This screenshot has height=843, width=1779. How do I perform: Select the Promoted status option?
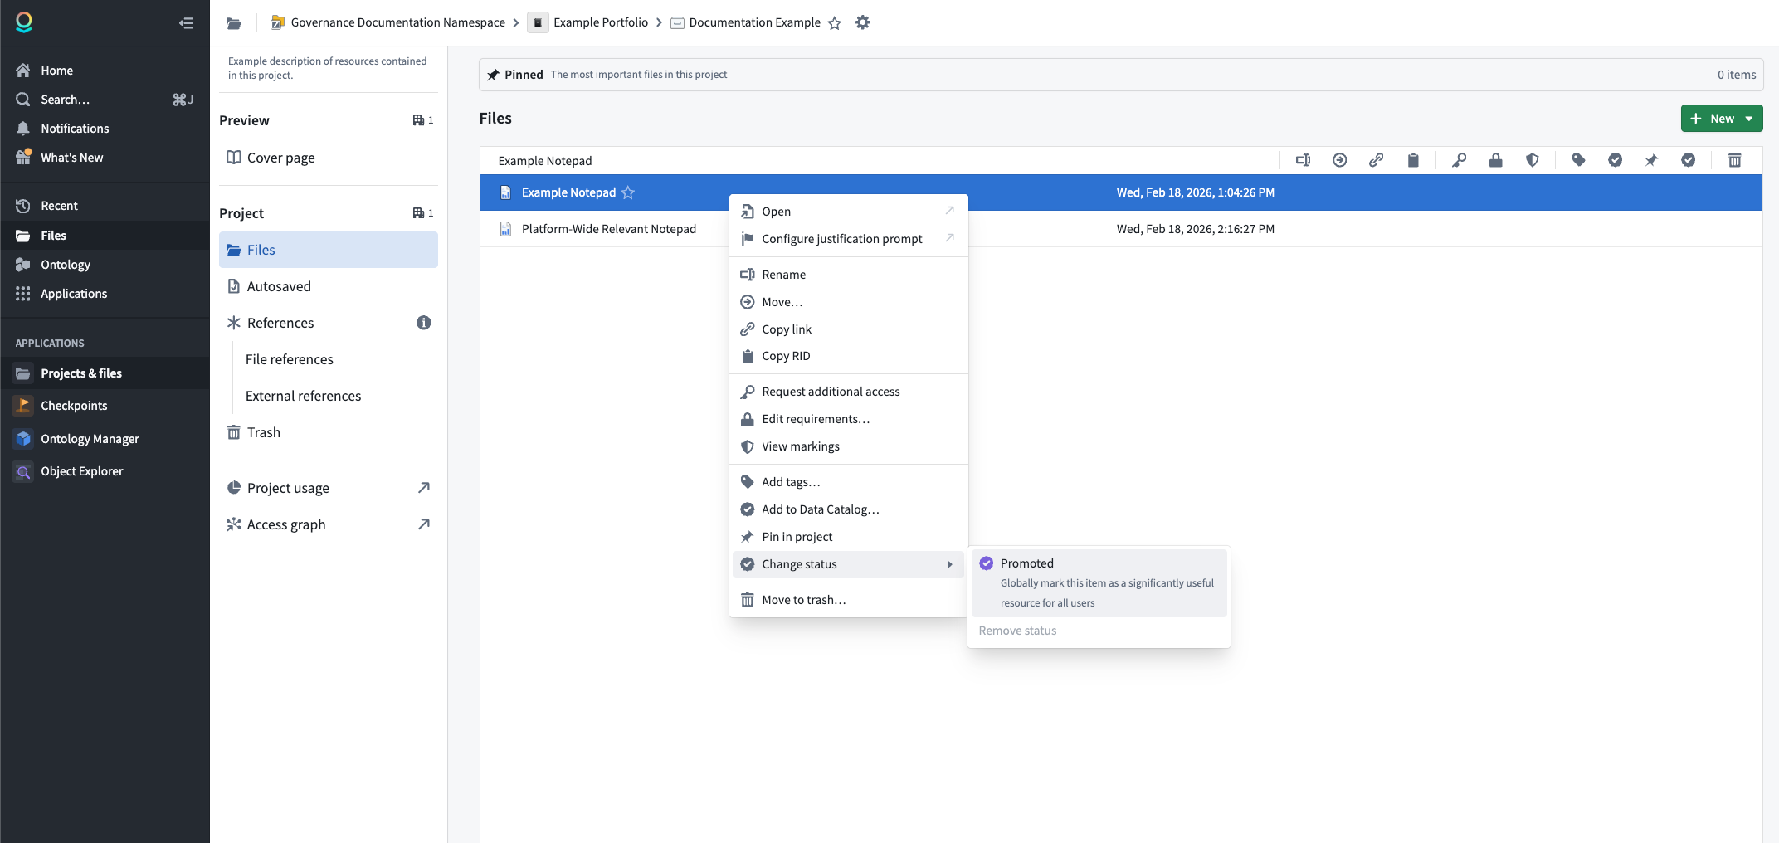pyautogui.click(x=1099, y=582)
